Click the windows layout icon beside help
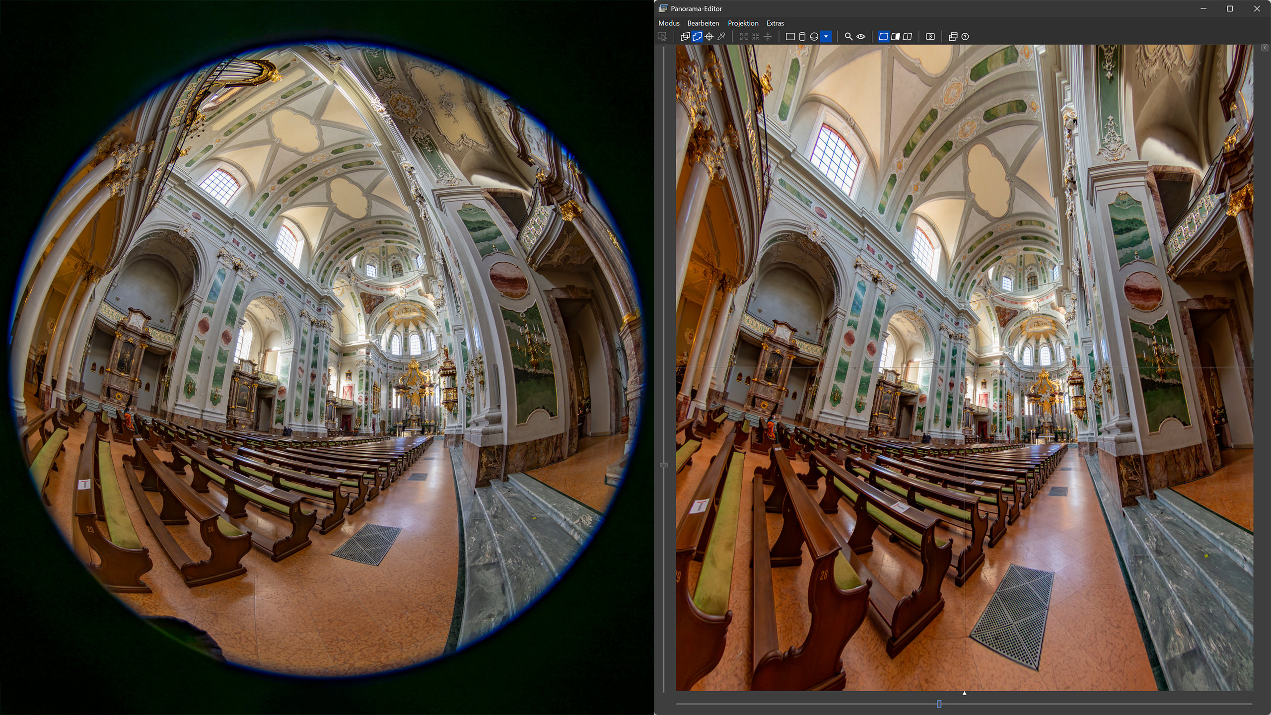1271x715 pixels. pos(953,37)
